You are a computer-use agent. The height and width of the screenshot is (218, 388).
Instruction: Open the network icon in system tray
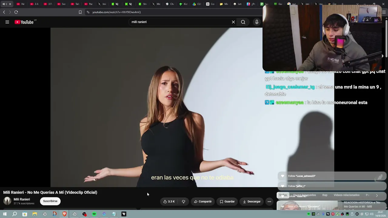point(367,214)
